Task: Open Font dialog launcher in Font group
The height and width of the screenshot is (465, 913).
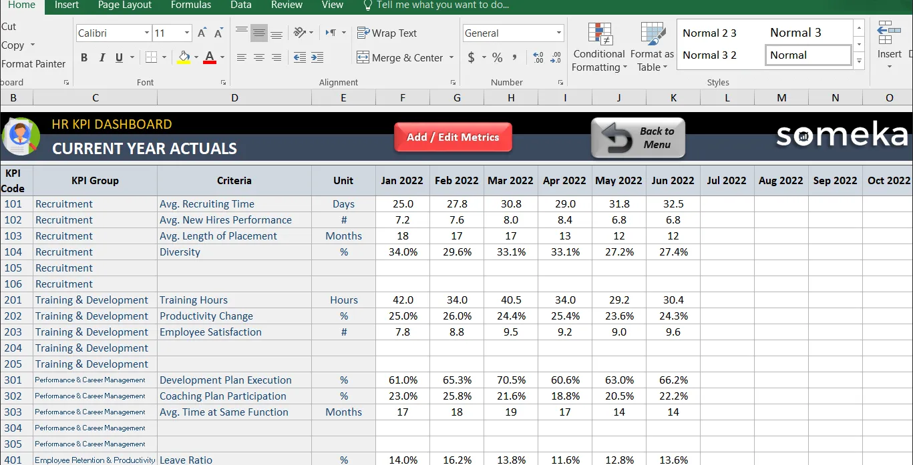Action: point(223,83)
